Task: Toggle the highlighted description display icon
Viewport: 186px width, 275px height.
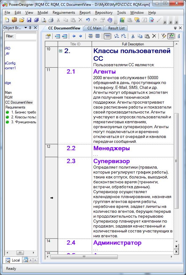Action: coord(107,36)
